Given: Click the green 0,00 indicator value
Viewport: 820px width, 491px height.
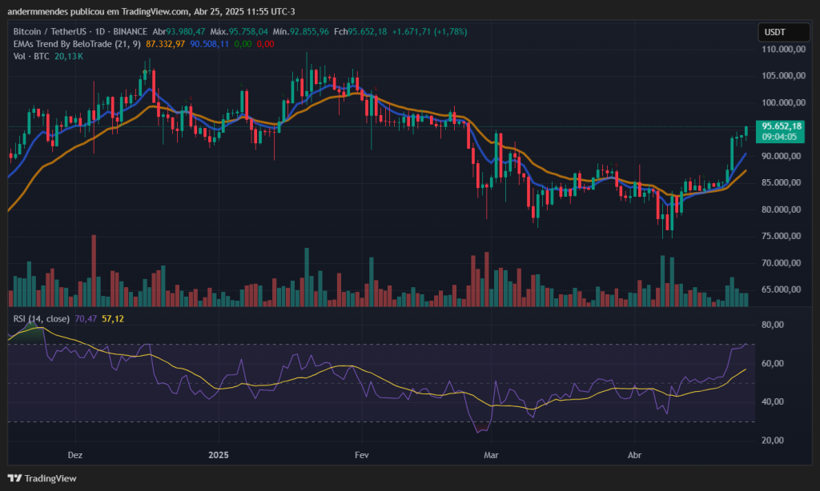Looking at the screenshot, I should coord(243,44).
